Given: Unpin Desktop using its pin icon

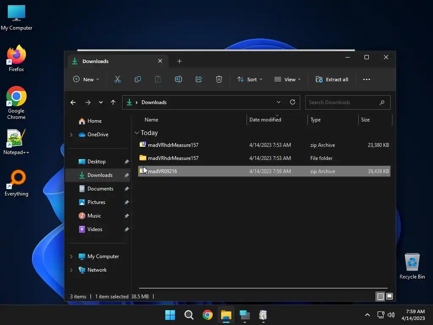Looking at the screenshot, I should 126,162.
